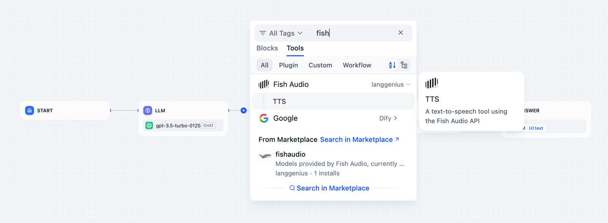Open the All Tags filter dropdown
This screenshot has height=223, width=608.
[x=281, y=33]
